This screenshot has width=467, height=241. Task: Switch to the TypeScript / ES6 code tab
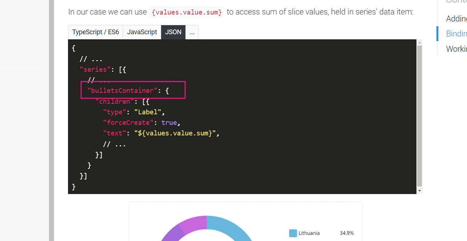click(95, 32)
